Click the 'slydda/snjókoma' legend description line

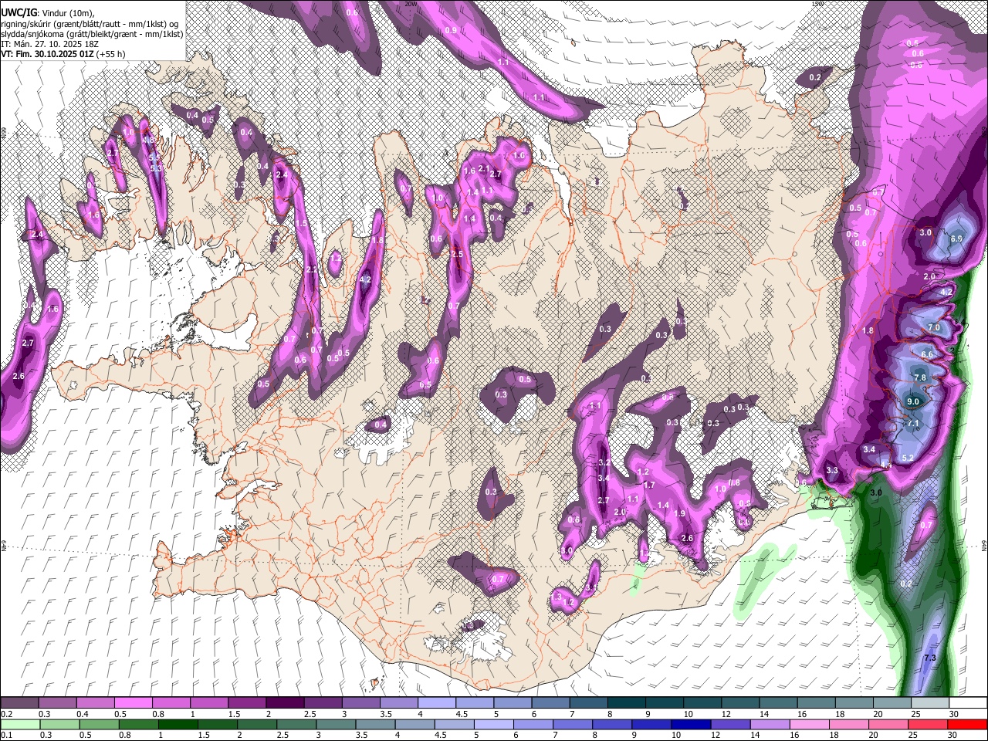pos(93,34)
